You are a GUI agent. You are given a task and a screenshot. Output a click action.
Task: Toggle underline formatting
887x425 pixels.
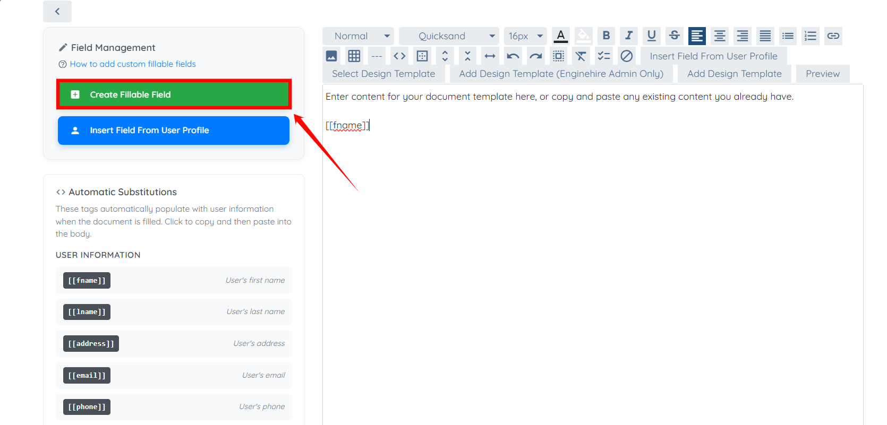[652, 36]
